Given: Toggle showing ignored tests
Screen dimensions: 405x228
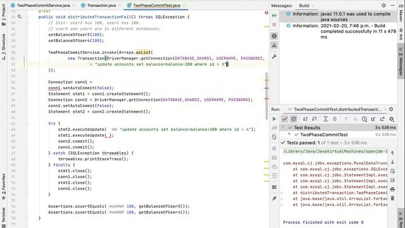Looking at the screenshot, I should tap(294, 119).
